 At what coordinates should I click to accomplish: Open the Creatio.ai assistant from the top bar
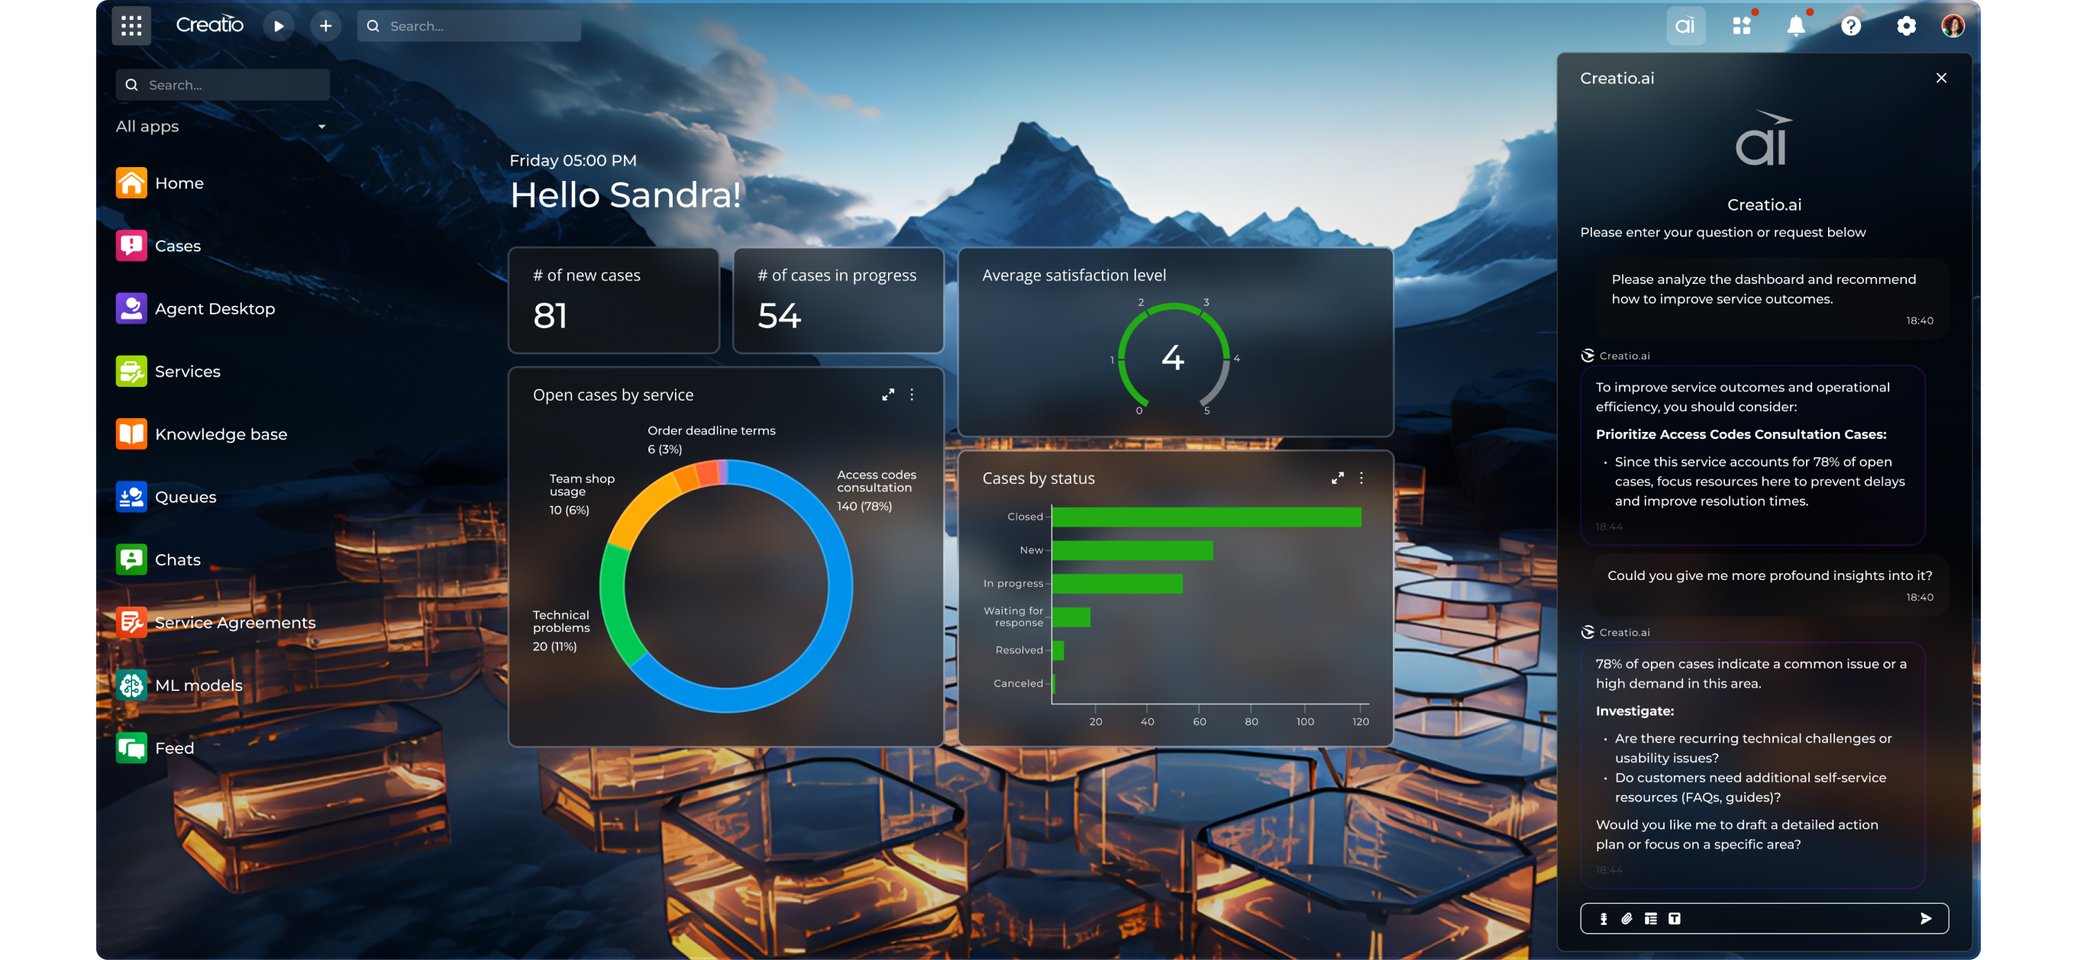click(1685, 25)
